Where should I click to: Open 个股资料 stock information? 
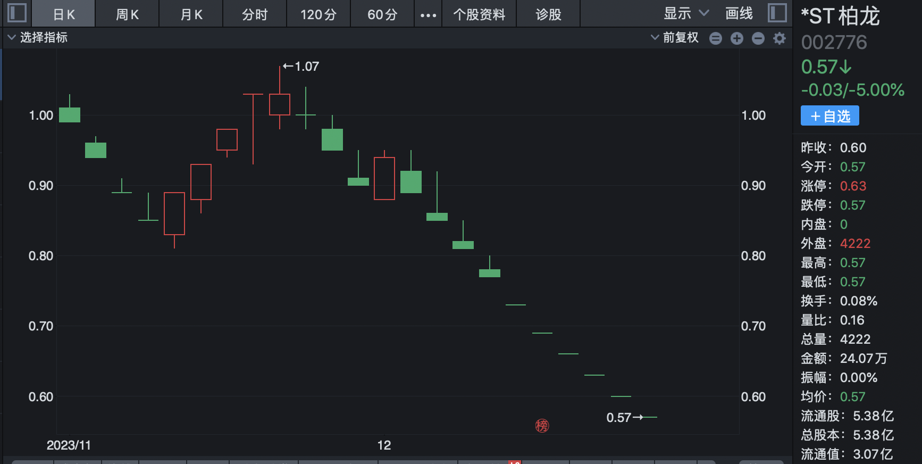(479, 14)
